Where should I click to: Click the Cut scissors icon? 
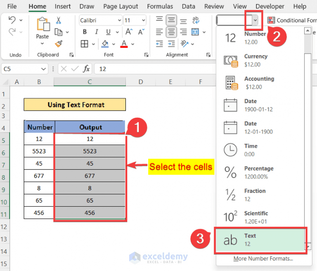[x=59, y=20]
